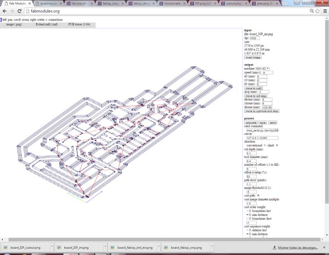Click the sort merge diameter multiple field
The image size is (329, 255).
(x=251, y=203)
